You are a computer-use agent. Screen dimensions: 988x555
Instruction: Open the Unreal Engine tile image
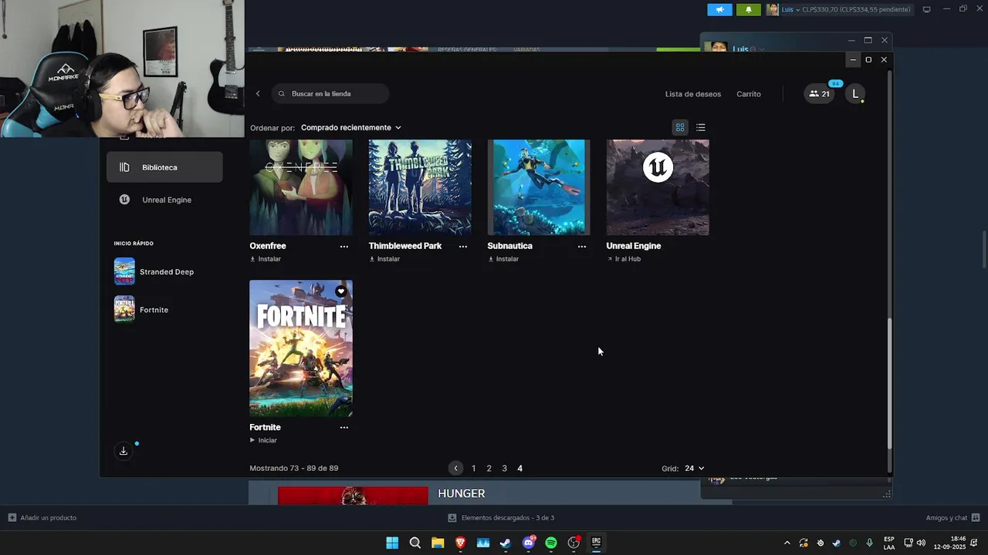pyautogui.click(x=658, y=187)
